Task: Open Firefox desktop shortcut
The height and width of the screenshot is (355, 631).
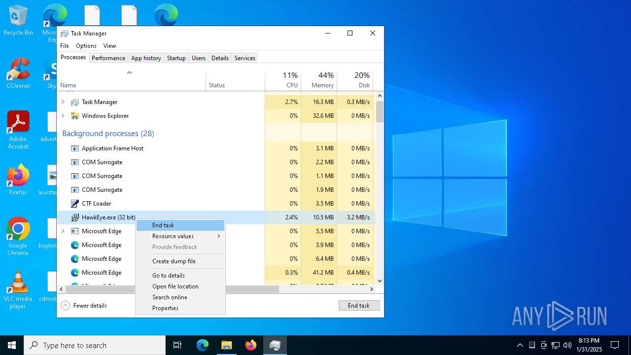Action: 18,180
